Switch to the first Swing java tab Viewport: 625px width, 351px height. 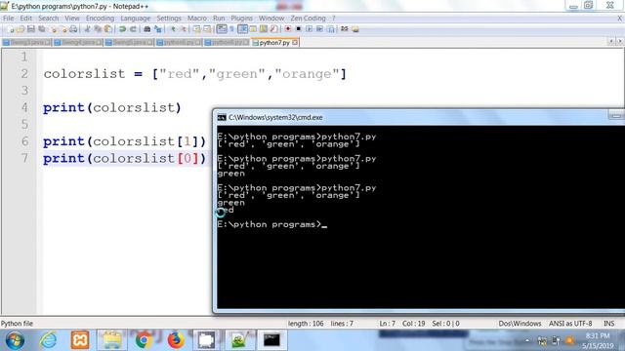coord(26,42)
